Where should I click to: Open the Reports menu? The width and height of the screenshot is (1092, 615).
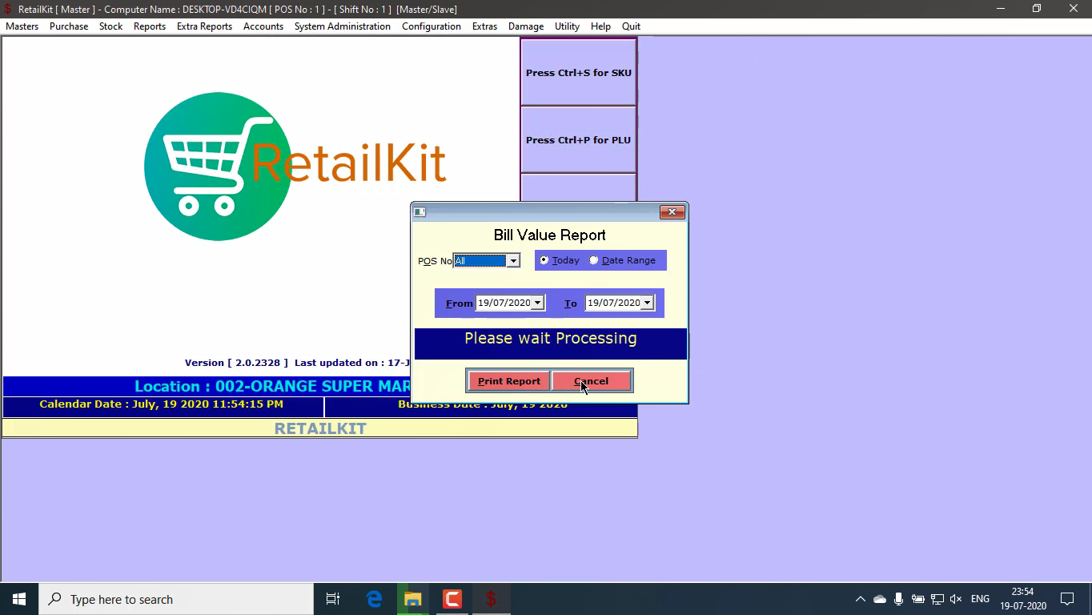click(x=150, y=26)
